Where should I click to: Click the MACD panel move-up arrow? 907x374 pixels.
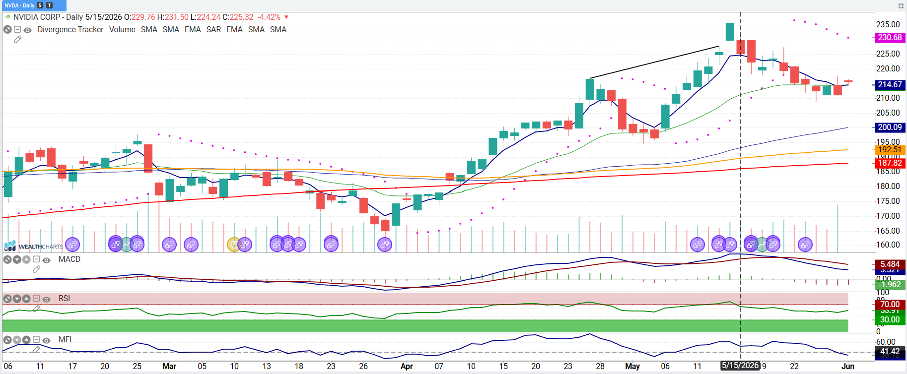(x=26, y=259)
